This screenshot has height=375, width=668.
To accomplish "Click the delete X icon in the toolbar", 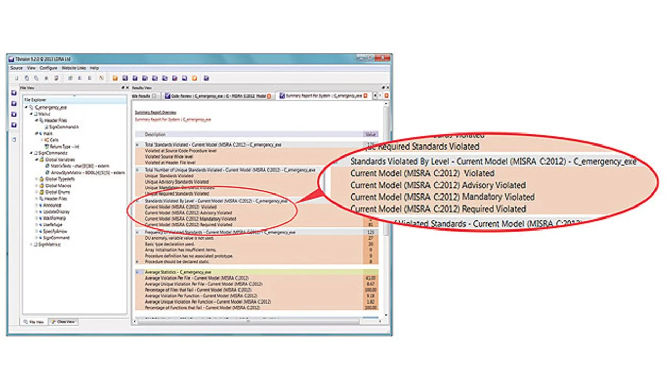I will 46,78.
